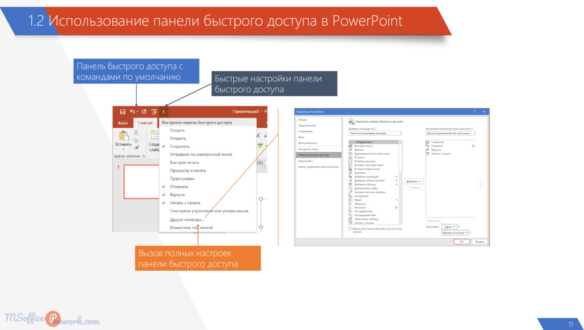Screen dimensions: 584x330
Task: Choose Сенсорное управление или режим мыши
Action: point(208,211)
